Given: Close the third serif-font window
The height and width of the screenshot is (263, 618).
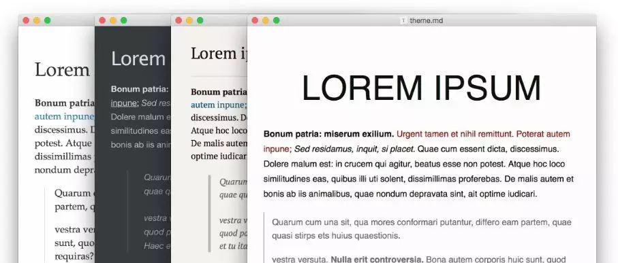Looking at the screenshot, I should pos(179,20).
